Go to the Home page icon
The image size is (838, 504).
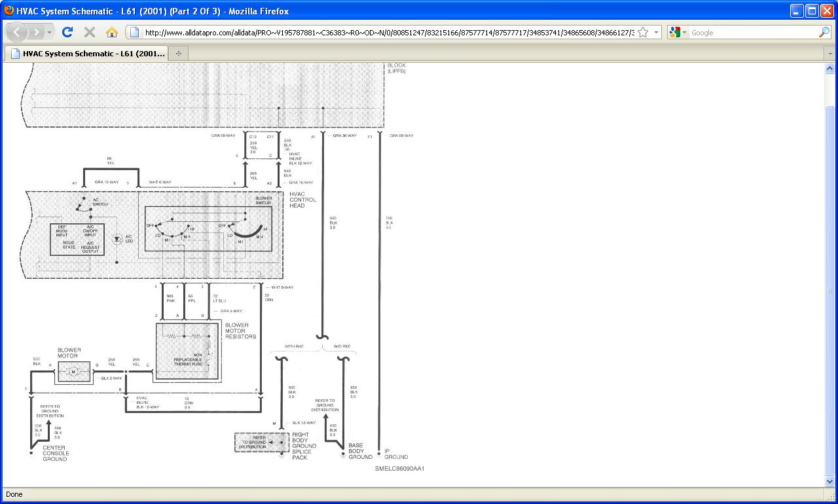click(x=112, y=32)
